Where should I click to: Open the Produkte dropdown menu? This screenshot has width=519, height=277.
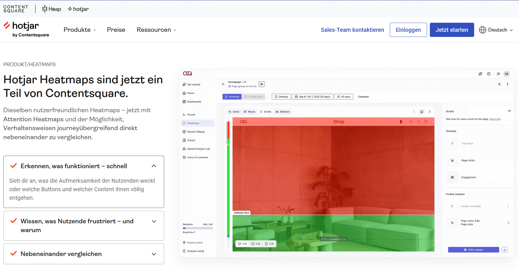79,30
